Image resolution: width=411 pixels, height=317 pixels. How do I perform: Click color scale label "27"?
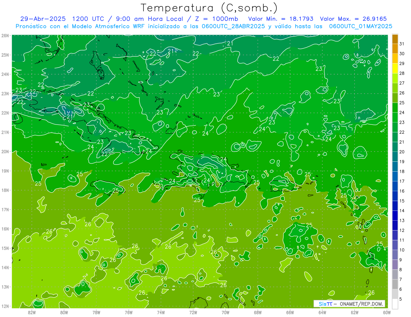[402, 83]
